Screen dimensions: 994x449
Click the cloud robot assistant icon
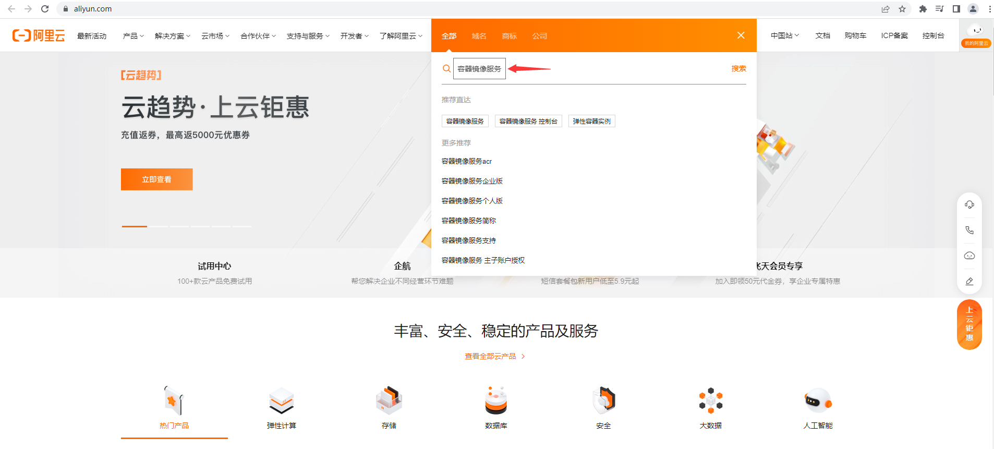coord(969,256)
